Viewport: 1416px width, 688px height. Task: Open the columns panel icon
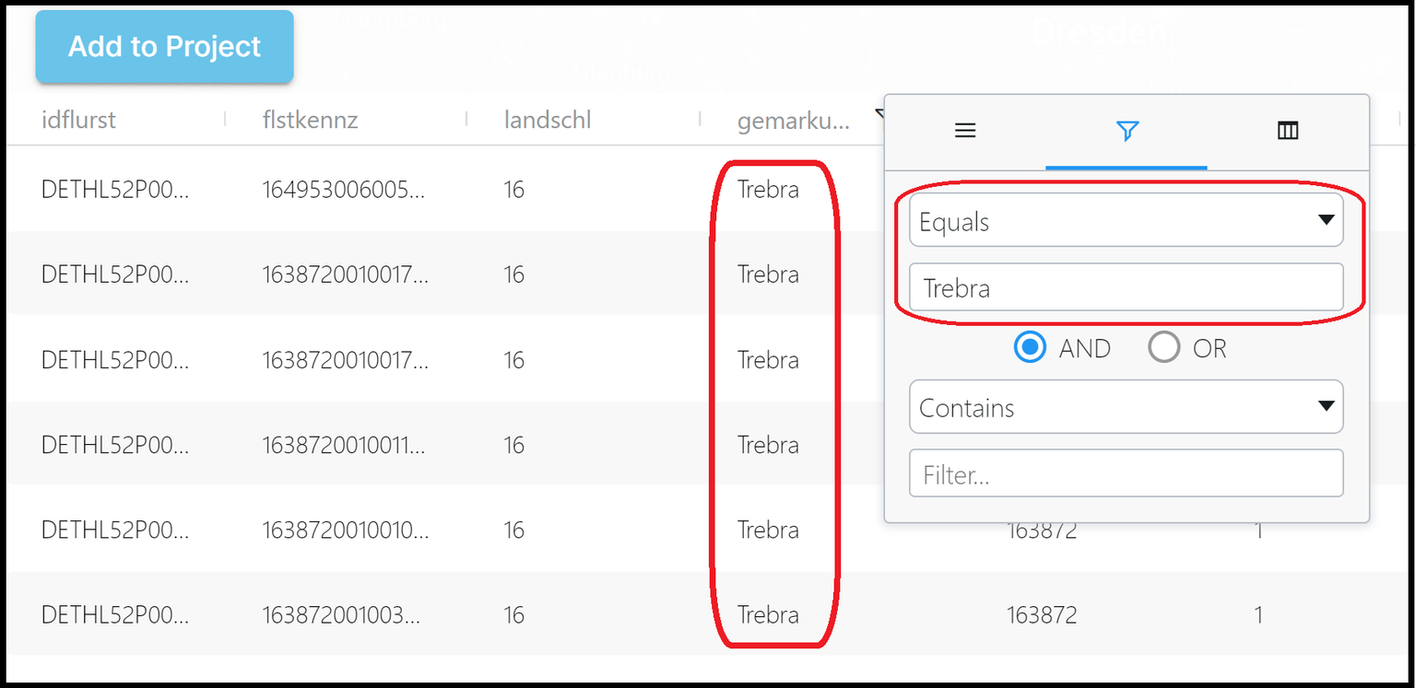[x=1287, y=130]
